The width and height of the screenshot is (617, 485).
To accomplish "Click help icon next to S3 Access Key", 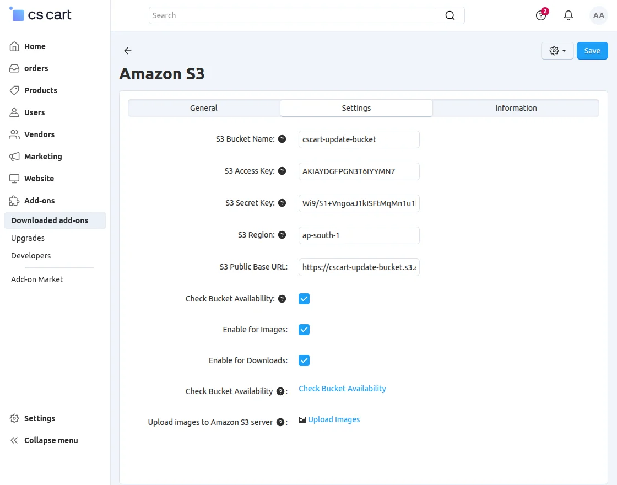I will tap(282, 171).
